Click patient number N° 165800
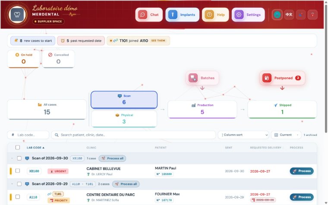 tap(164, 174)
